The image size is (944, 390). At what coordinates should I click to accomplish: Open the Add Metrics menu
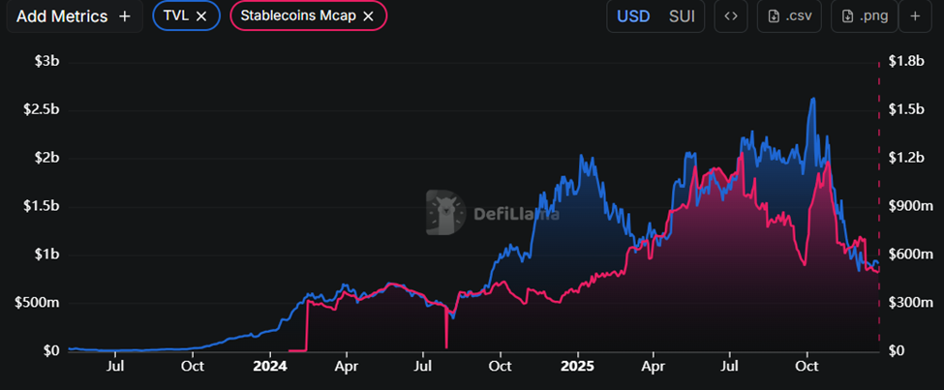[61, 16]
